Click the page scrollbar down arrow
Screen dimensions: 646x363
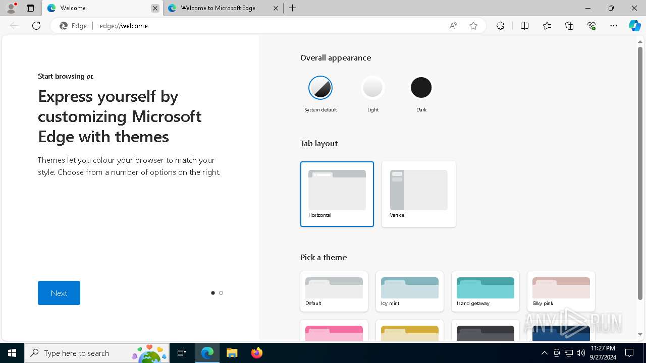coord(640,334)
